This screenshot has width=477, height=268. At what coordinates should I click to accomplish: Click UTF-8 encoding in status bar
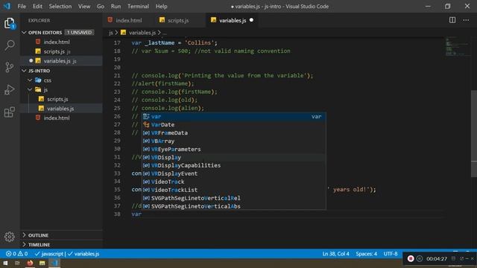coord(391,254)
